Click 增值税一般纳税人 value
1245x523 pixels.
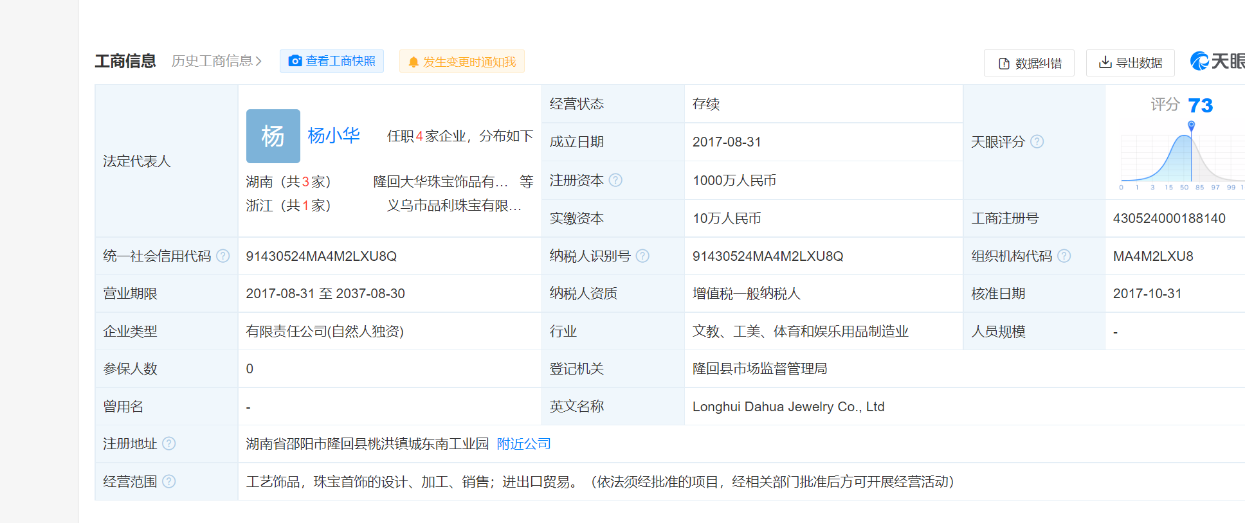747,294
